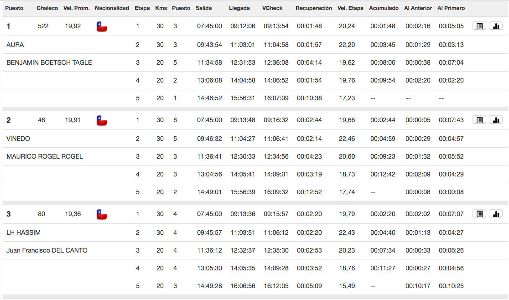The width and height of the screenshot is (509, 300).
Task: Click Chile flag for second place rider
Action: coord(102,120)
